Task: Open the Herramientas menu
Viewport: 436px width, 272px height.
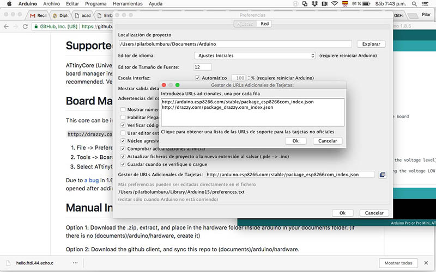Action: point(128,4)
